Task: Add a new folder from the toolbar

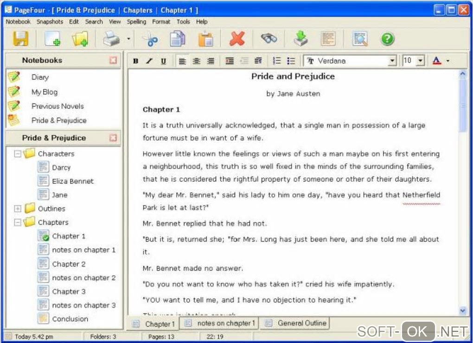Action: click(80, 39)
